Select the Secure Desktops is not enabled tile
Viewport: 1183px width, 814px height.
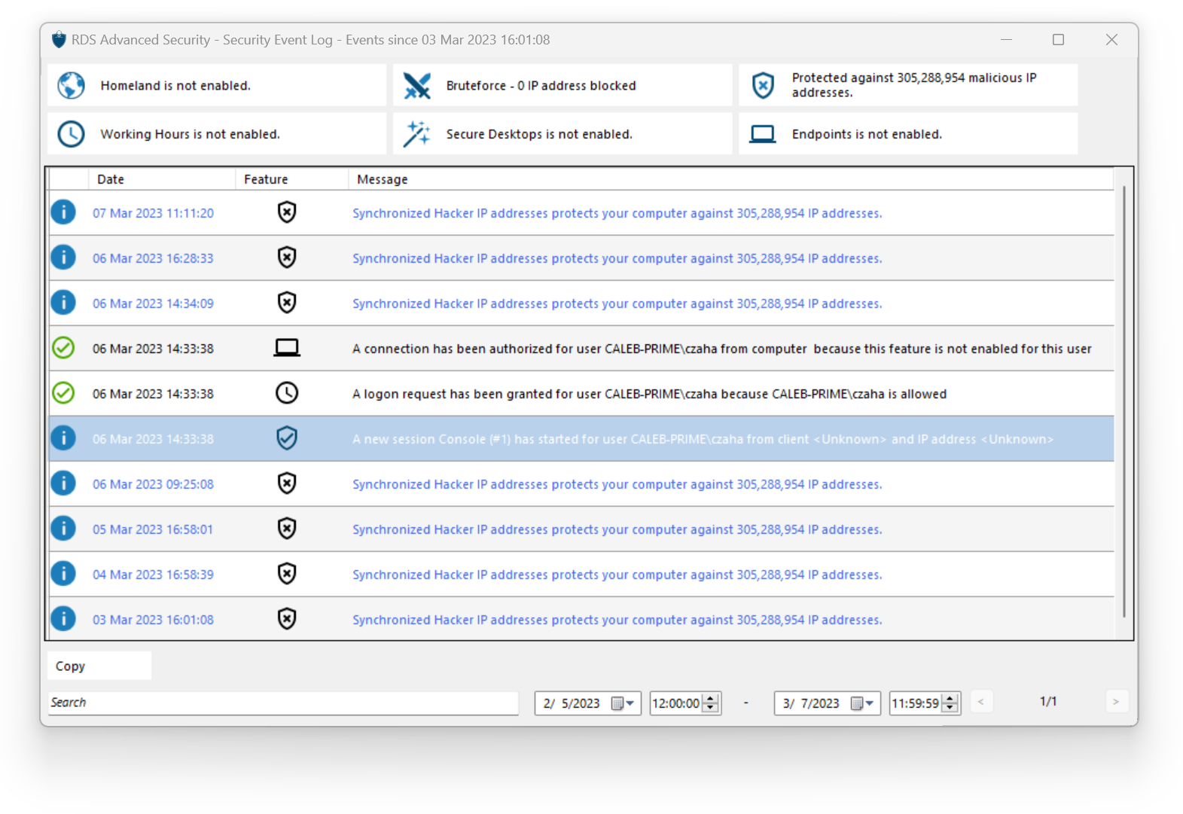[x=563, y=134]
